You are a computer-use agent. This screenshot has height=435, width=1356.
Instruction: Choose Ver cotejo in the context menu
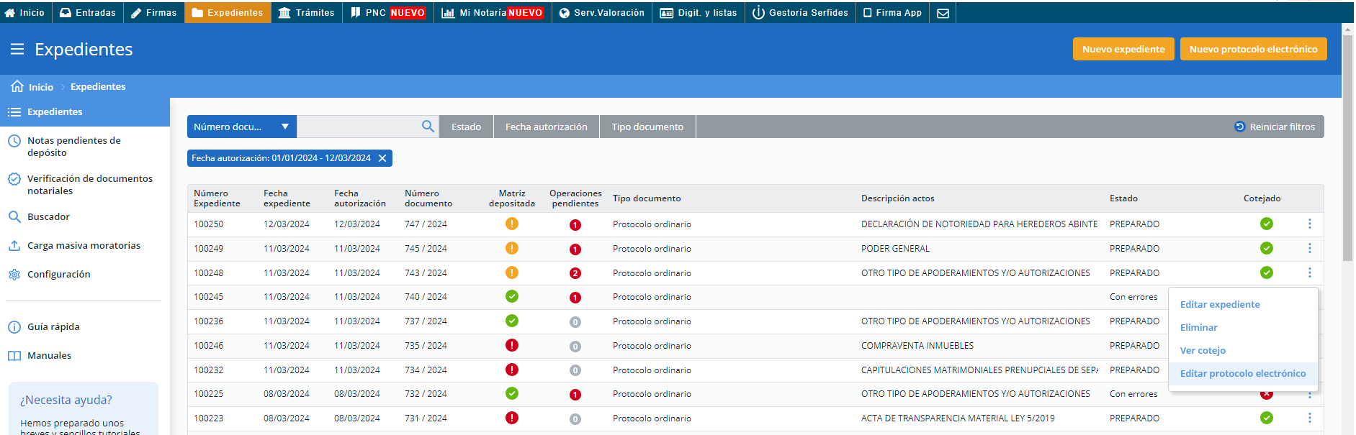pyautogui.click(x=1202, y=351)
